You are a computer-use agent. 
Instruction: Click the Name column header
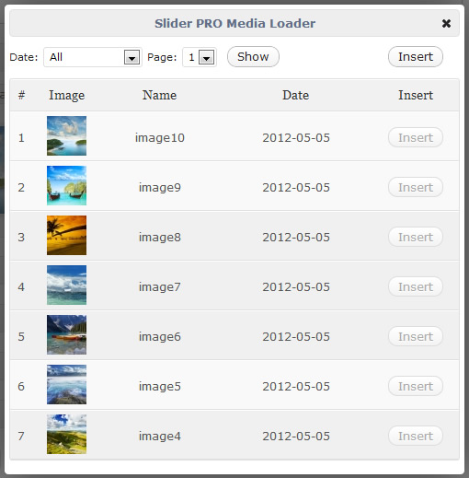[x=159, y=95]
